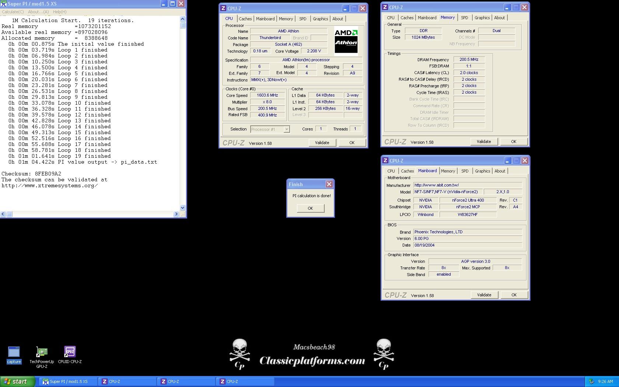The width and height of the screenshot is (619, 387).
Task: Switch to Caches tab in processor CPU-Z window
Action: (x=245, y=19)
